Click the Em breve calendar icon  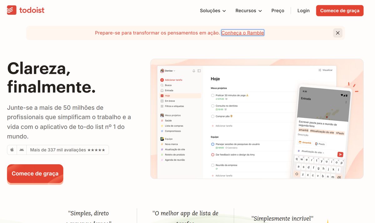(x=162, y=101)
